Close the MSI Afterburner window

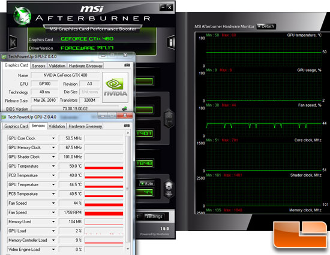170,8
